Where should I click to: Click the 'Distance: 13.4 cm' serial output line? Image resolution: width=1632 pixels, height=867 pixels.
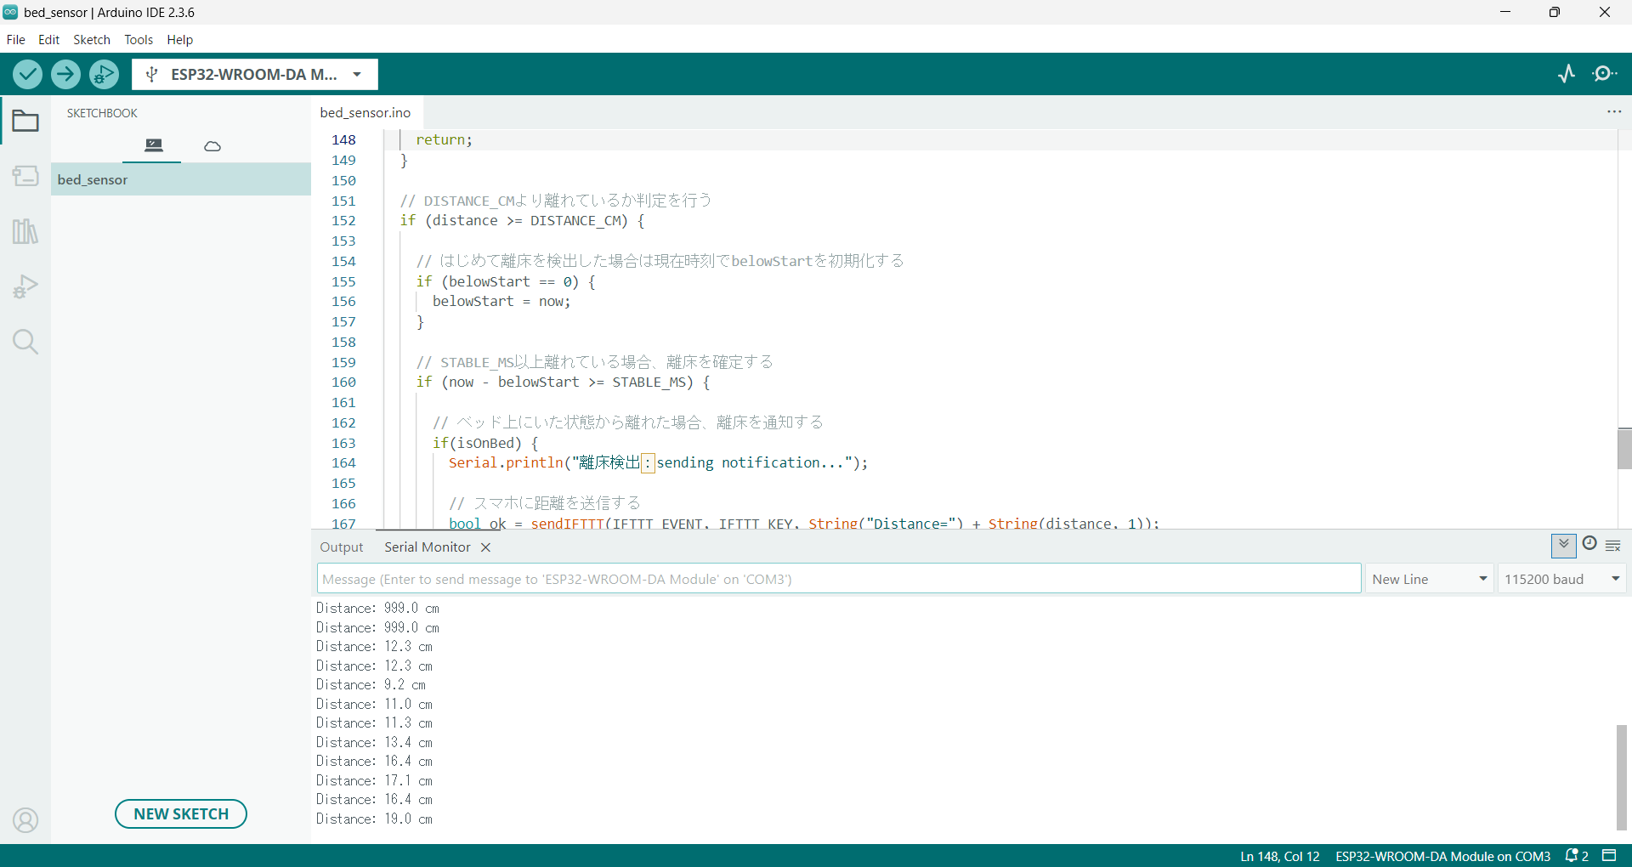[x=374, y=743]
